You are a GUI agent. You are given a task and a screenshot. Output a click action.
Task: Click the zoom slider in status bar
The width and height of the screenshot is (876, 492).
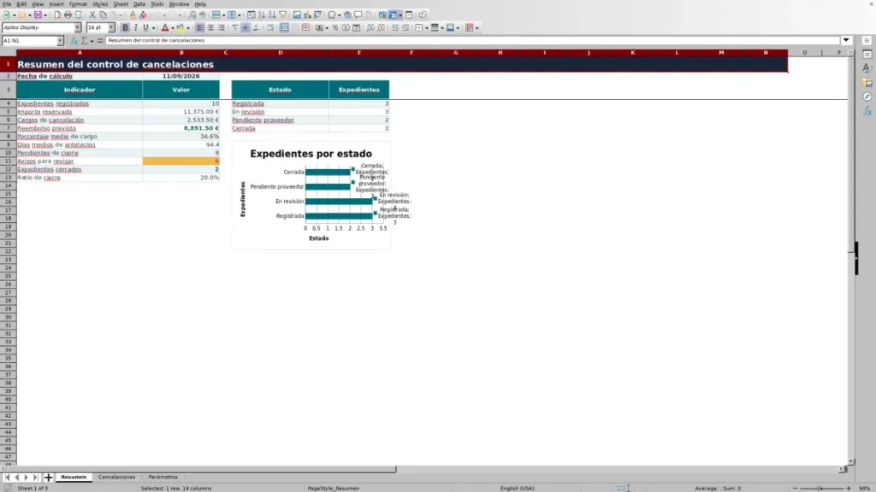[821, 489]
